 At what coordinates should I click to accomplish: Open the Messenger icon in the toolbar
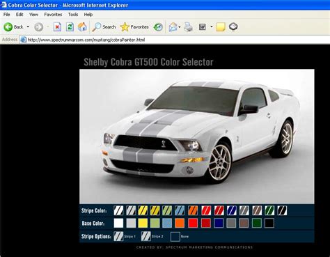tap(233, 26)
